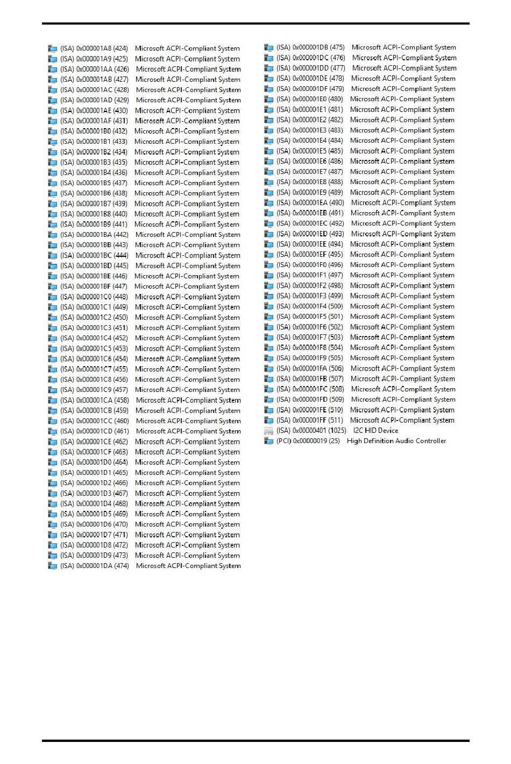This screenshot has height=764, width=511.
Task: Click the icon beside (ISA) 0x000001FF (511)
Action: point(269,420)
